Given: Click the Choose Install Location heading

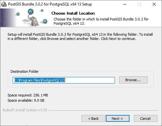Looking at the screenshot, I should (x=73, y=13).
